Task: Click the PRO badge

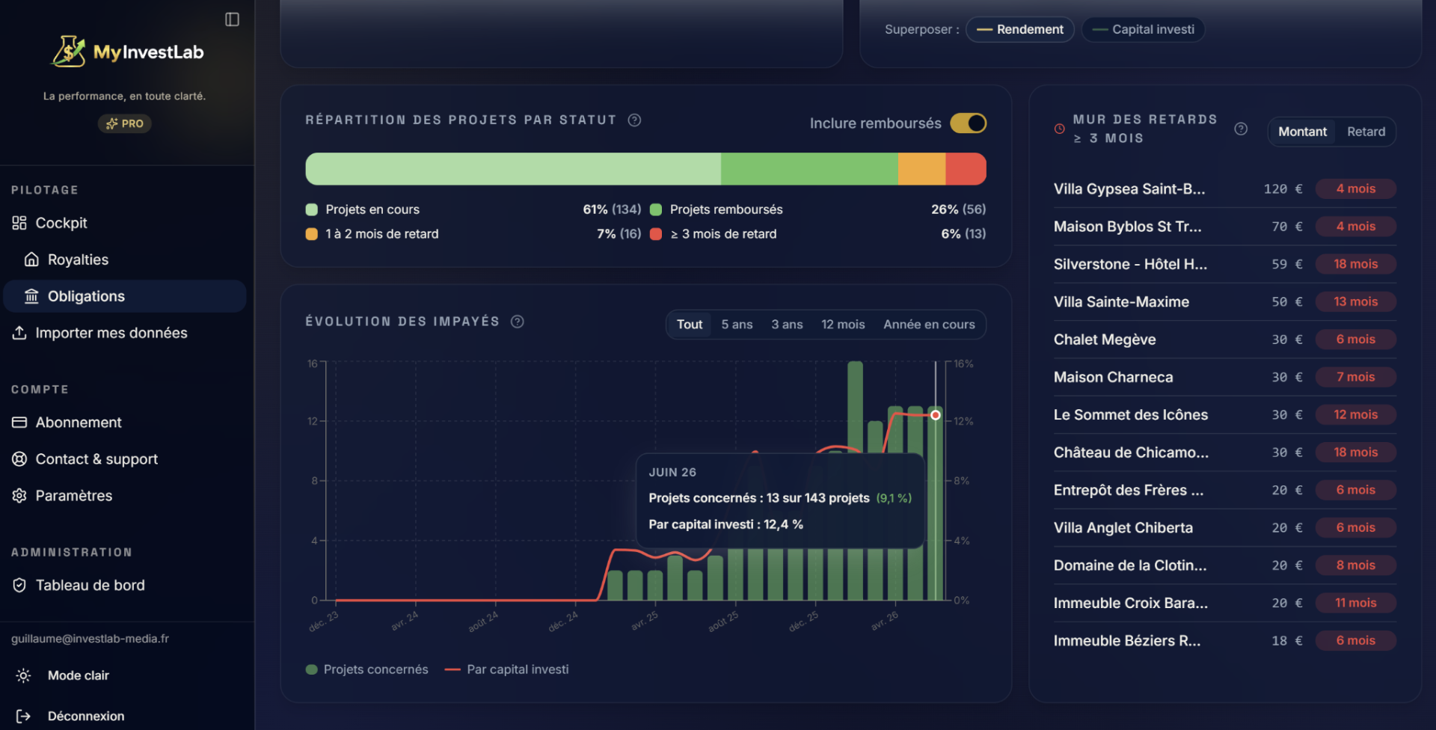Action: pyautogui.click(x=124, y=123)
